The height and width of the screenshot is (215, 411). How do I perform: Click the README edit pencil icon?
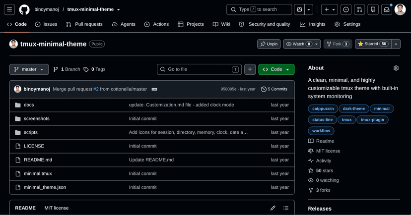273,208
